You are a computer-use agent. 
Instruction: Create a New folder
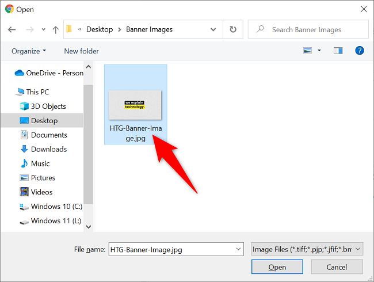click(x=81, y=51)
